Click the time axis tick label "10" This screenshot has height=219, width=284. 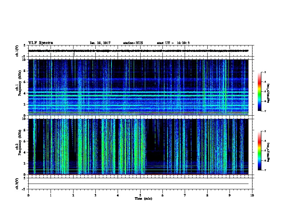[252, 195]
